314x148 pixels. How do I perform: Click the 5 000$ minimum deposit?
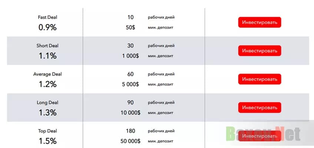(130, 84)
